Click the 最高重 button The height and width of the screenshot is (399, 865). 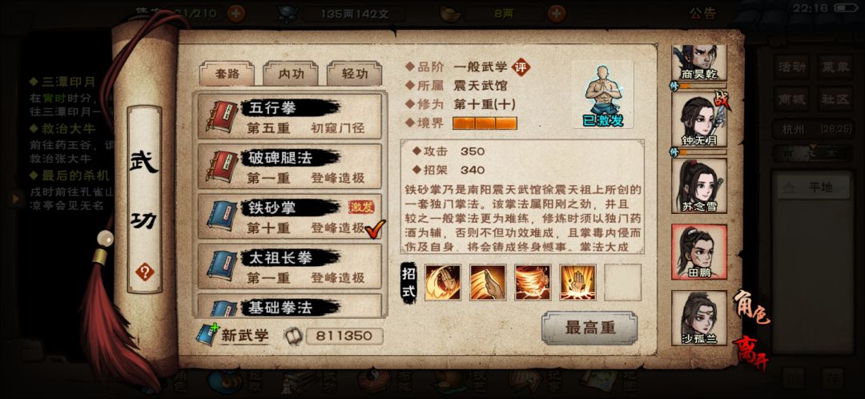coord(589,328)
